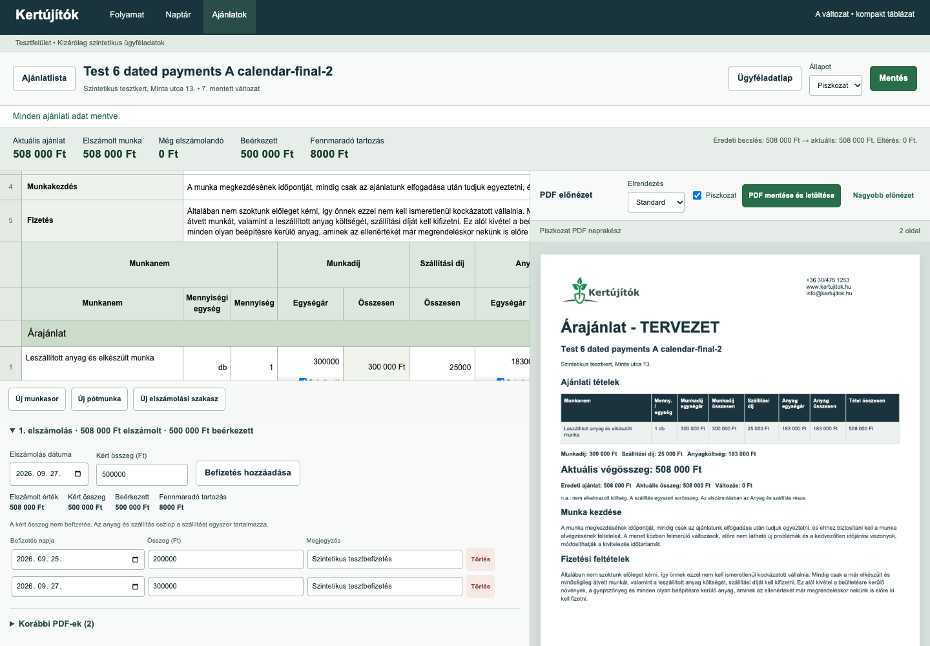
Task: Open the Folyamat tab
Action: [x=127, y=15]
